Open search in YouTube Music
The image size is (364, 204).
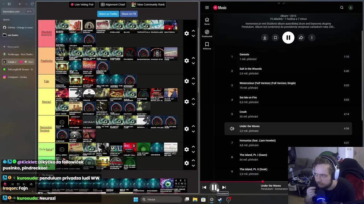click(x=342, y=8)
